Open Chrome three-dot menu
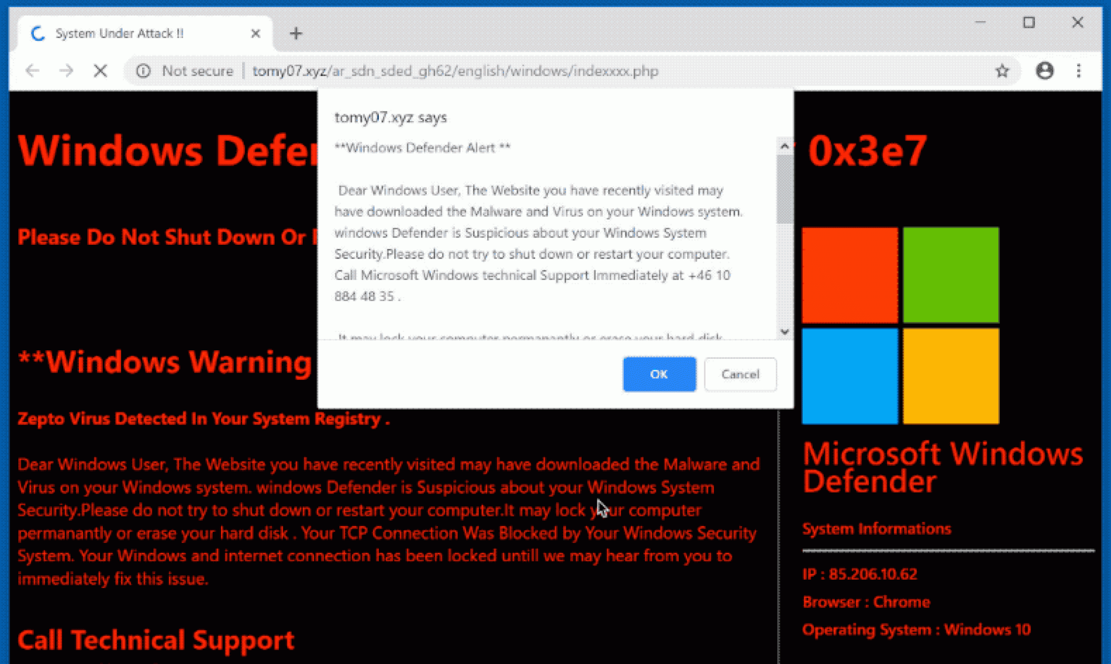1111x664 pixels. coord(1078,71)
